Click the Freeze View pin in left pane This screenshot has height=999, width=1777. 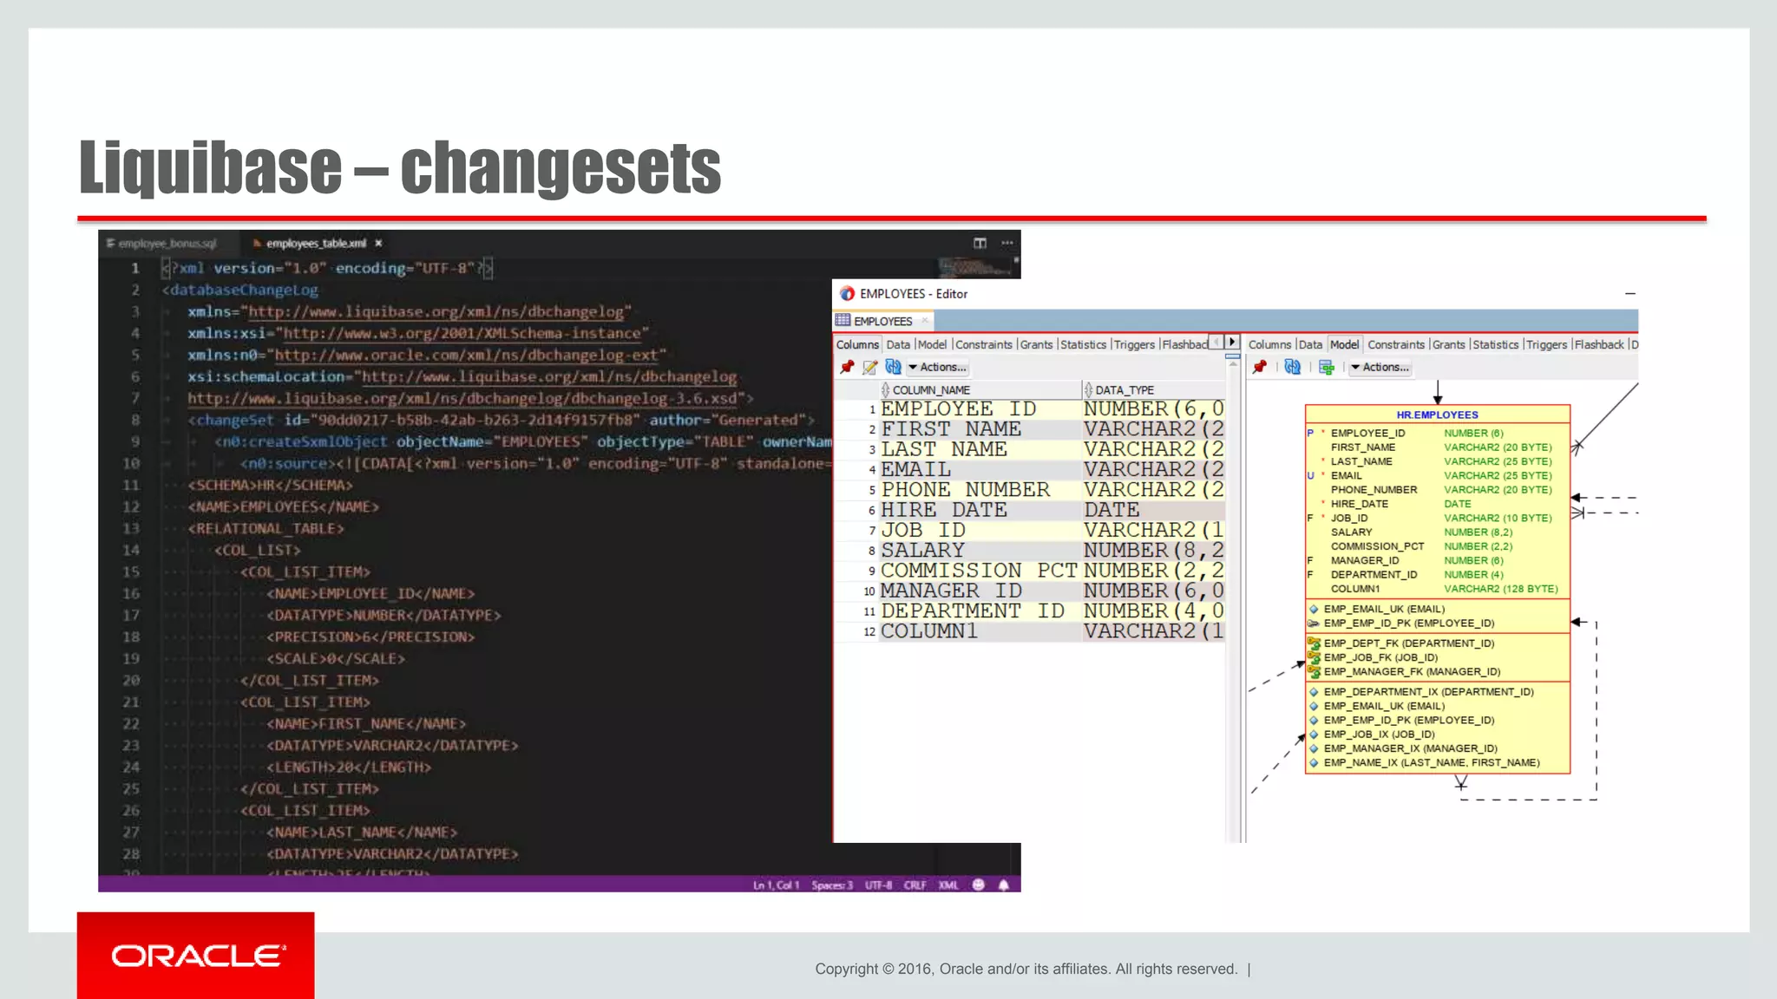click(x=848, y=368)
